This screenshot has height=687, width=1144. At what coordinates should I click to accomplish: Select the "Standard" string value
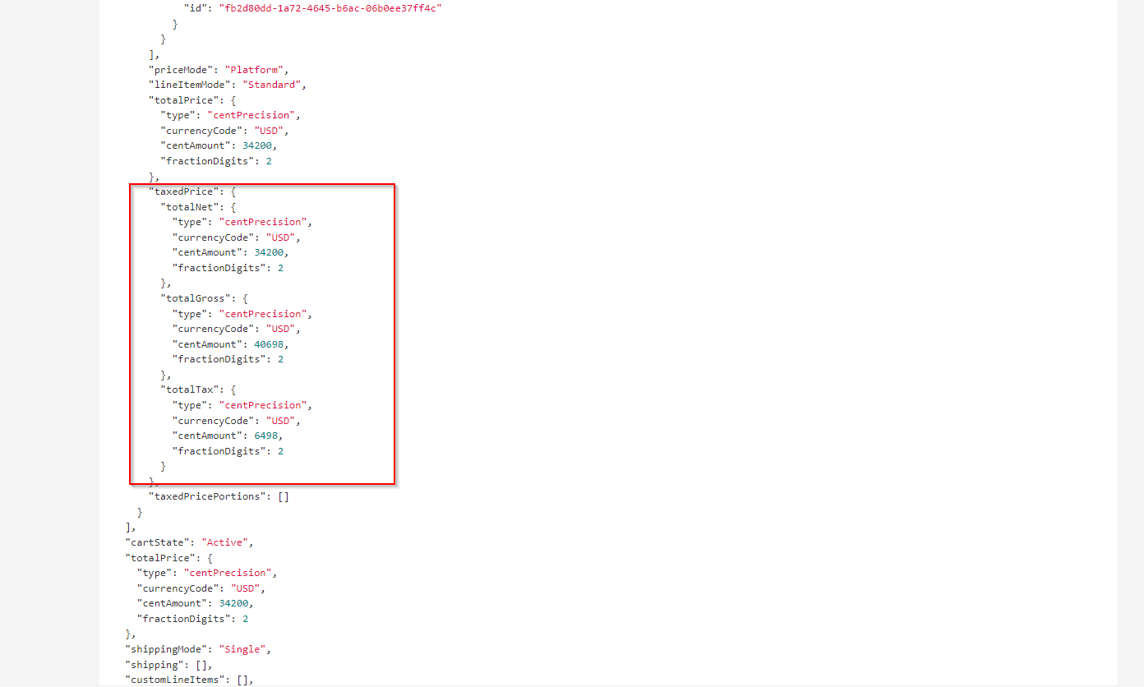click(276, 85)
